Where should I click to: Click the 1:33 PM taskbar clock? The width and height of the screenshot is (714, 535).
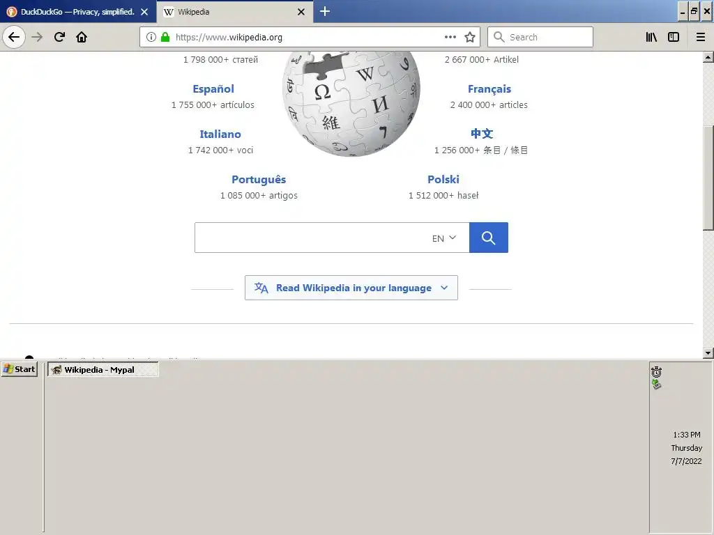point(687,435)
